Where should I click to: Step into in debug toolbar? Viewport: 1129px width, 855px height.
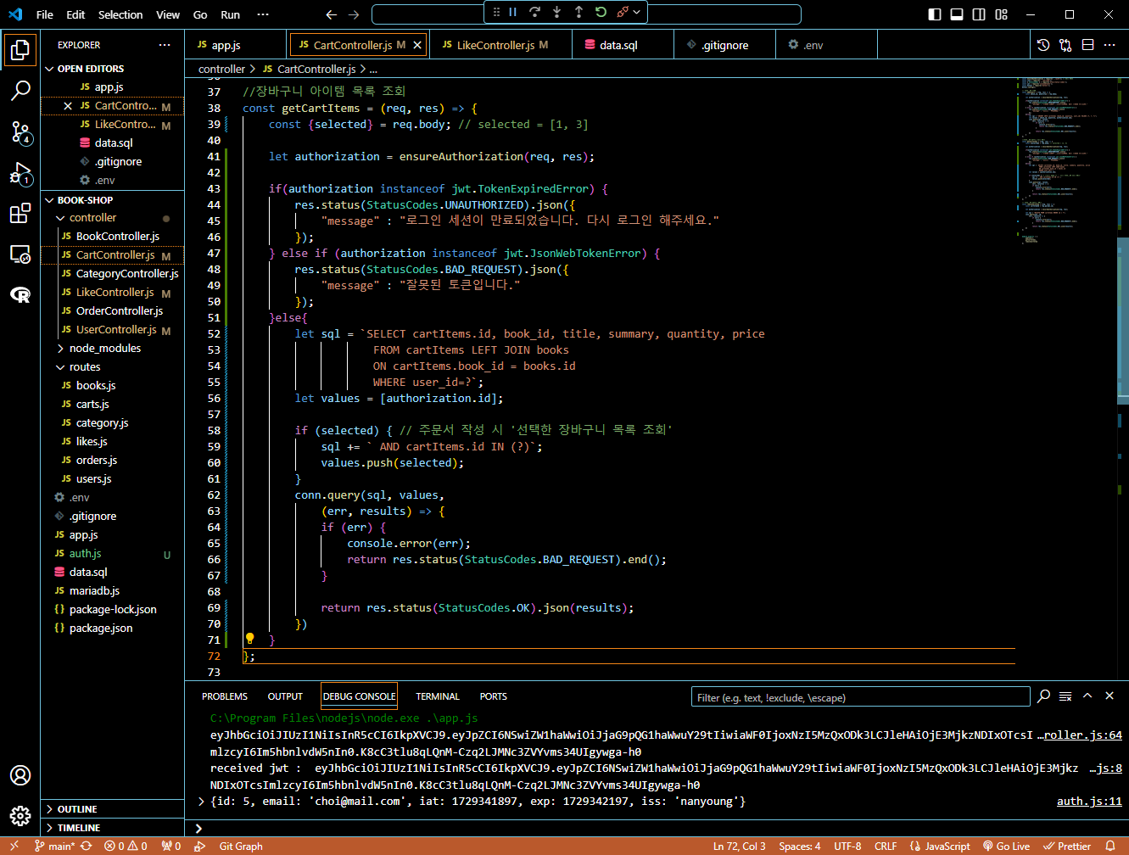pyautogui.click(x=556, y=12)
